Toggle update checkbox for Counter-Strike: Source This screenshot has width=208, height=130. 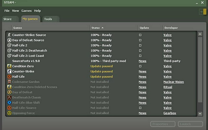[140, 35]
